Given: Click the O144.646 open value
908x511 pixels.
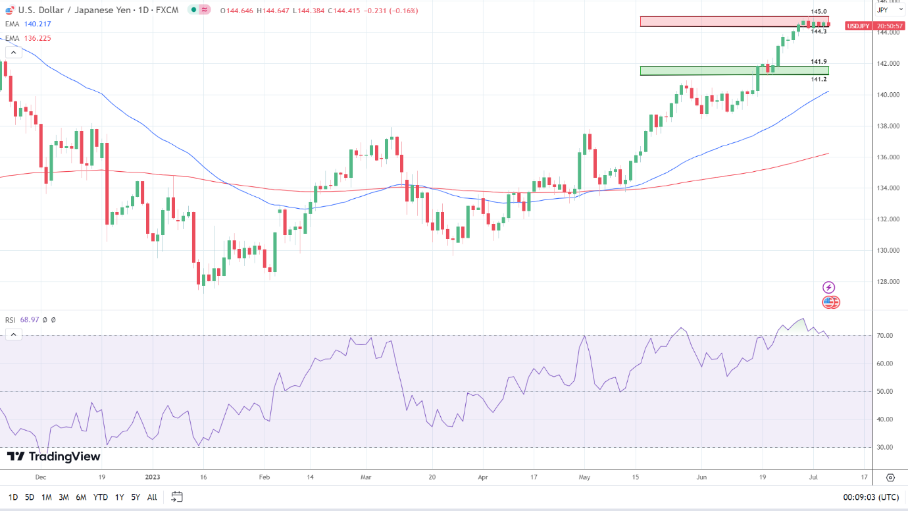Looking at the screenshot, I should tap(237, 11).
